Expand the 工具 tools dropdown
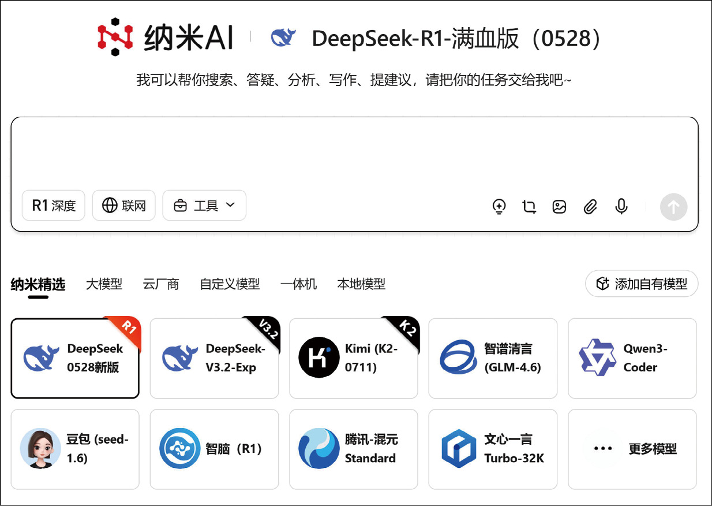The image size is (712, 506). tap(204, 206)
